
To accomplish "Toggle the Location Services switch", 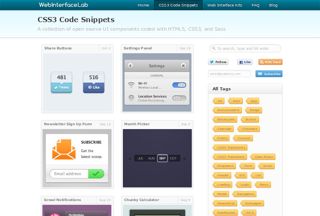I will pyautogui.click(x=179, y=98).
